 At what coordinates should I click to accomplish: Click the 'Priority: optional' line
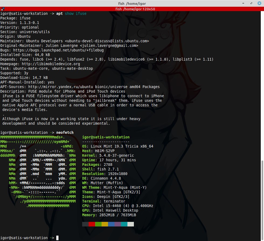(x=20, y=27)
